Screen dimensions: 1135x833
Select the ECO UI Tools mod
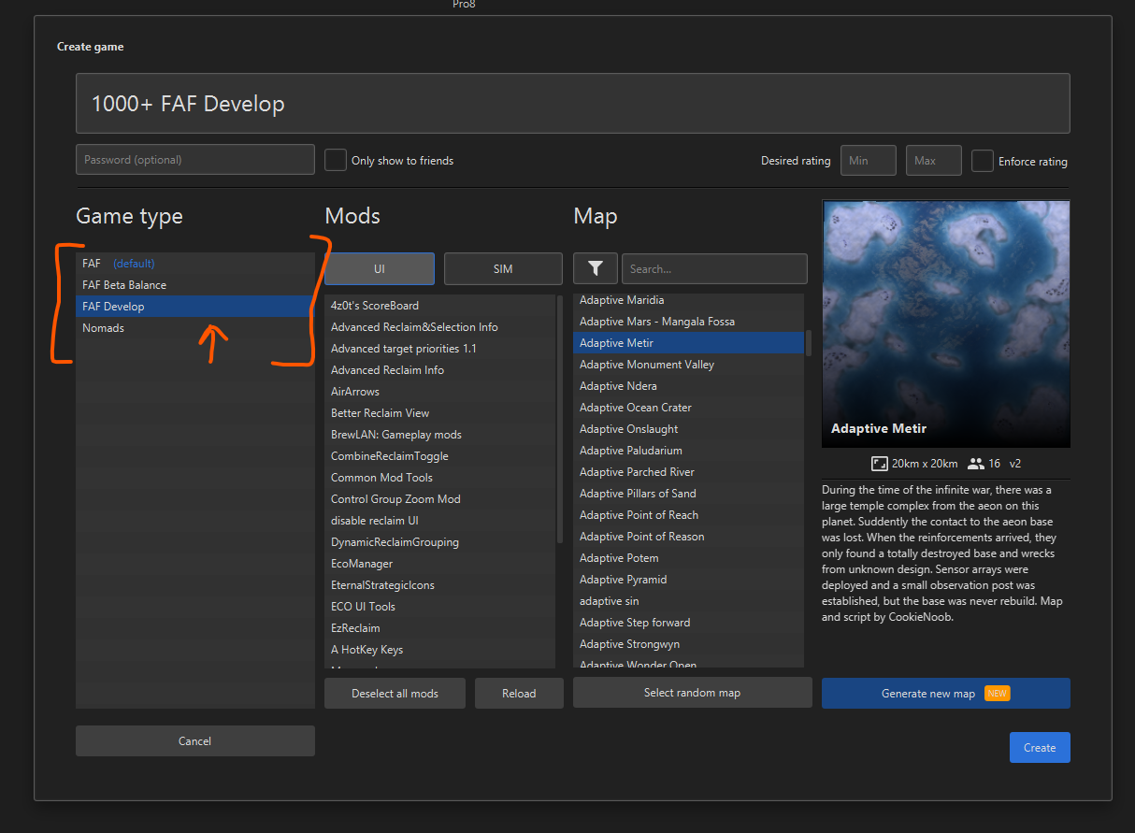click(x=439, y=607)
